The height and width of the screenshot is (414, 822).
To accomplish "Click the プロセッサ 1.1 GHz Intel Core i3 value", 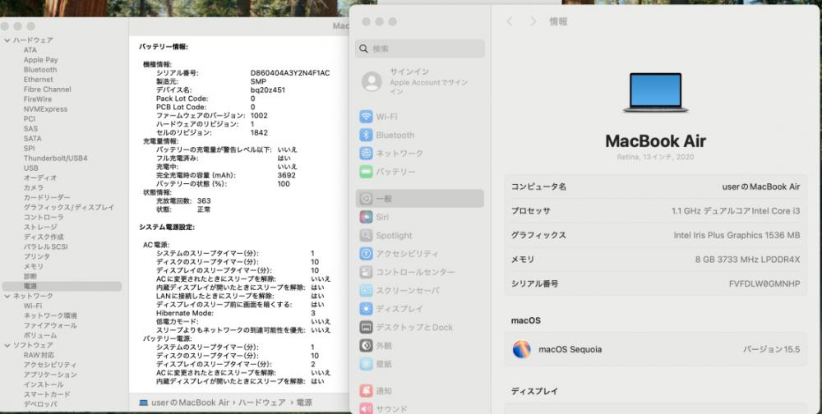I will point(736,210).
